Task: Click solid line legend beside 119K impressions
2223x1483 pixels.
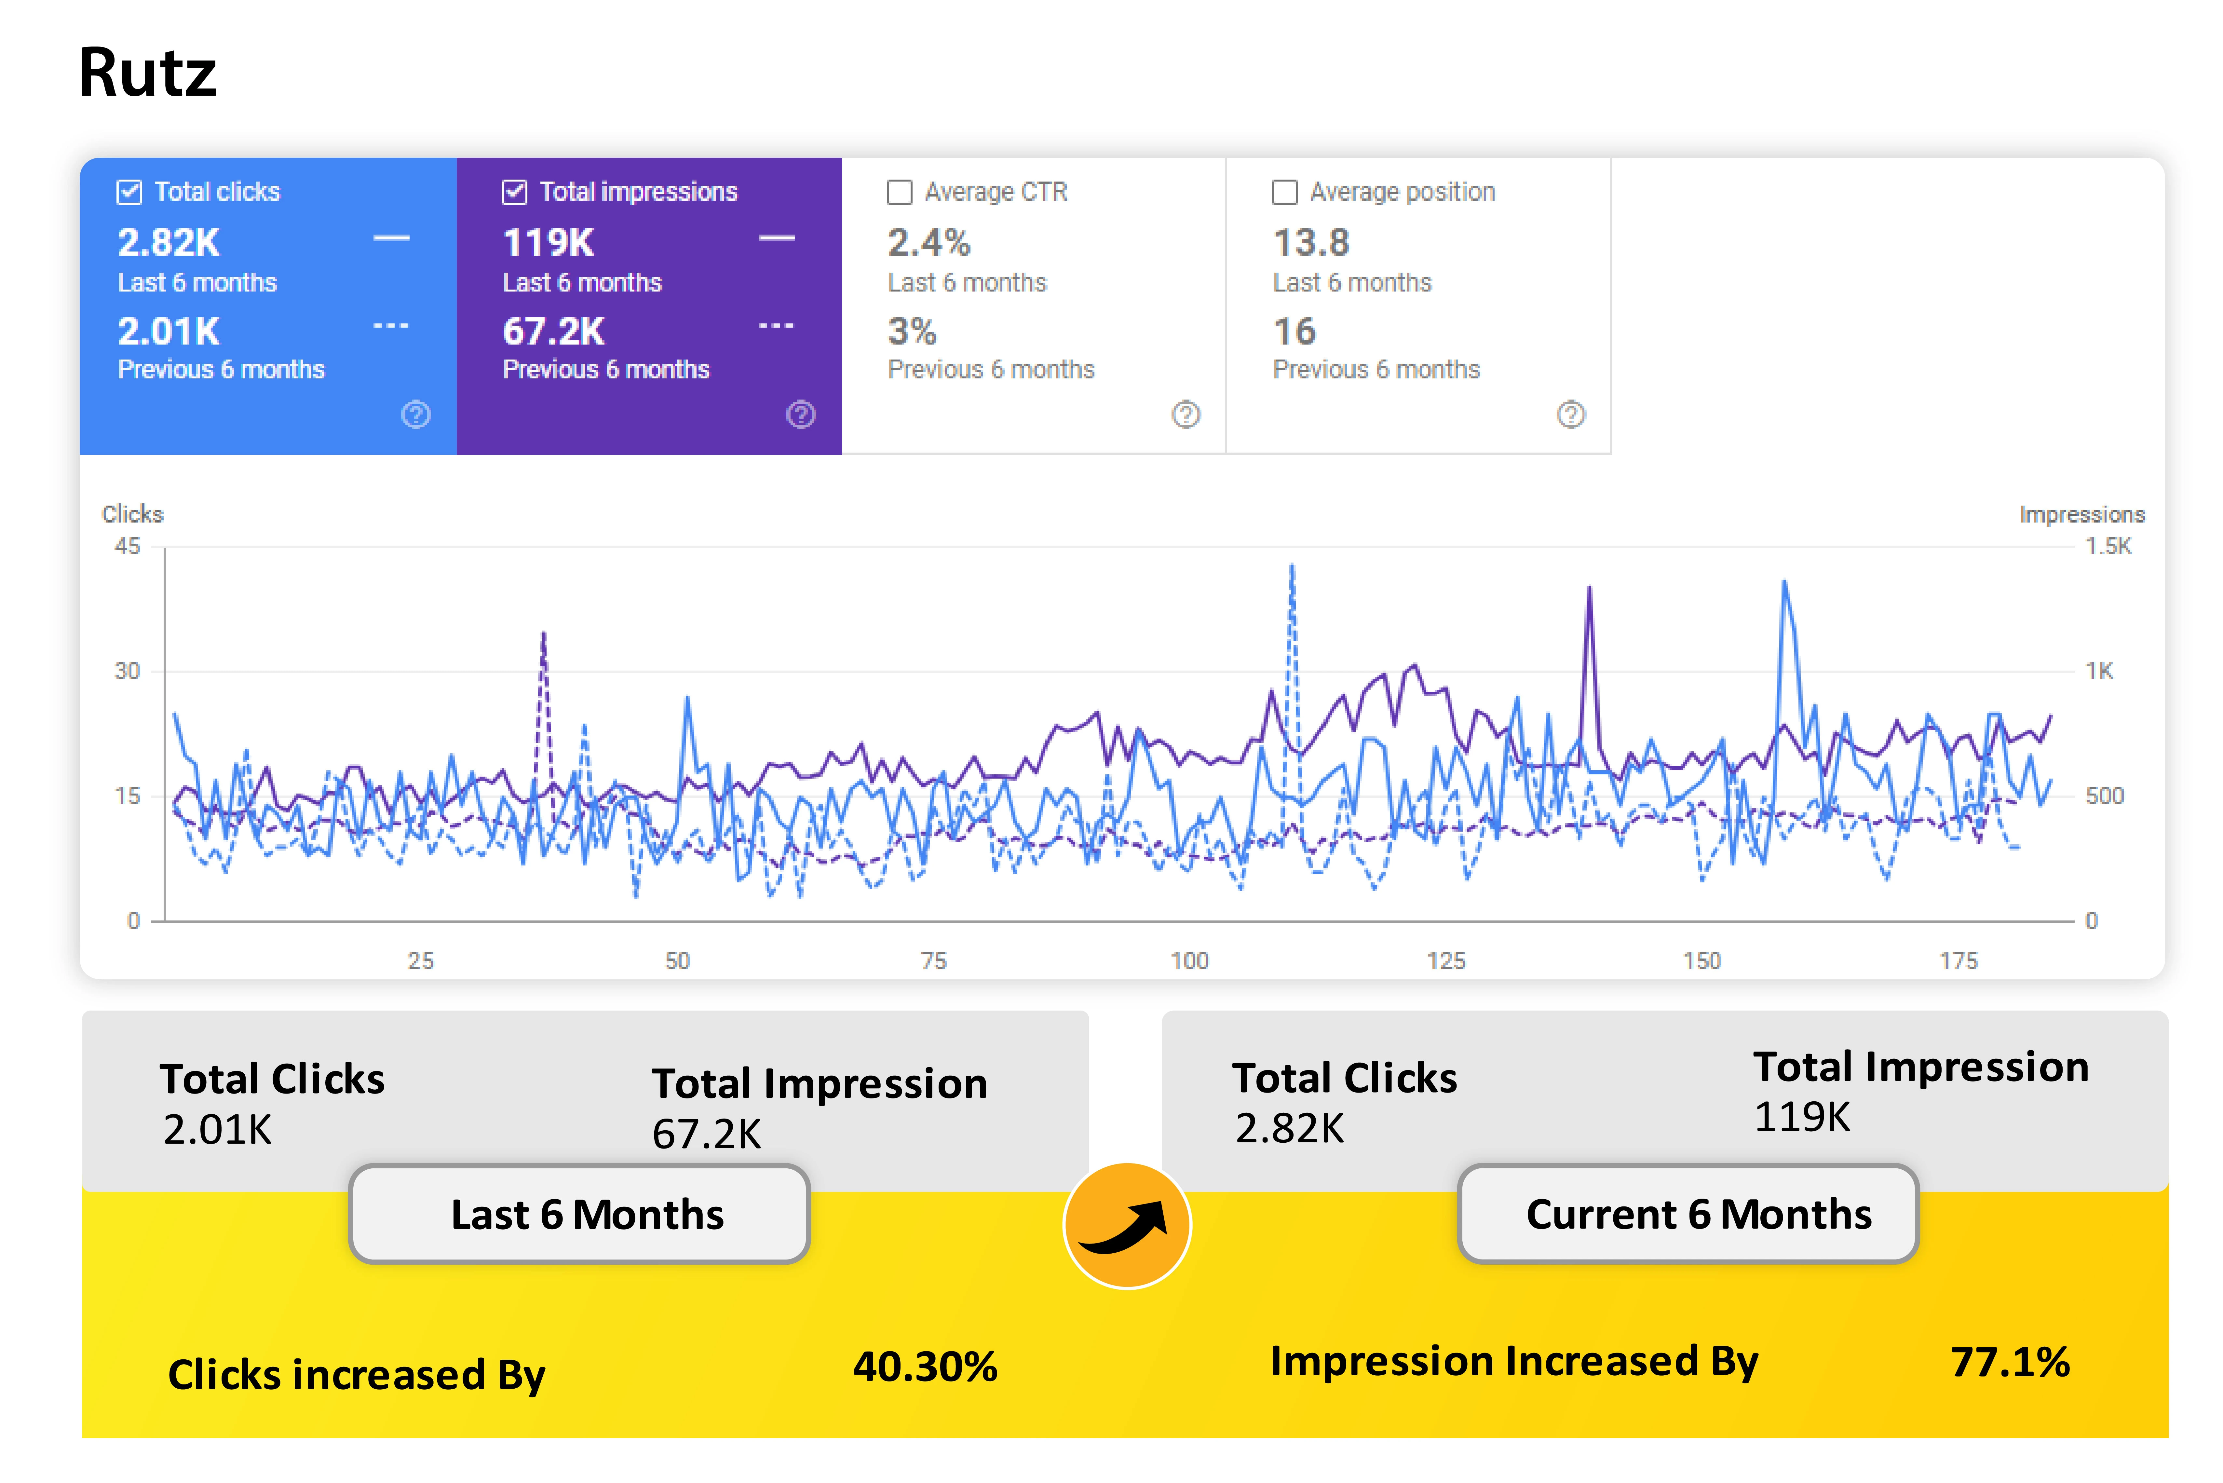Action: point(776,238)
